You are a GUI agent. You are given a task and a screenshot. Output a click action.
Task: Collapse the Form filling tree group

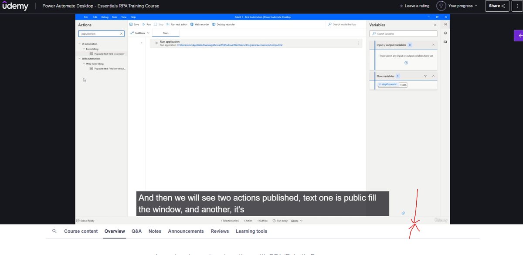tap(84, 49)
